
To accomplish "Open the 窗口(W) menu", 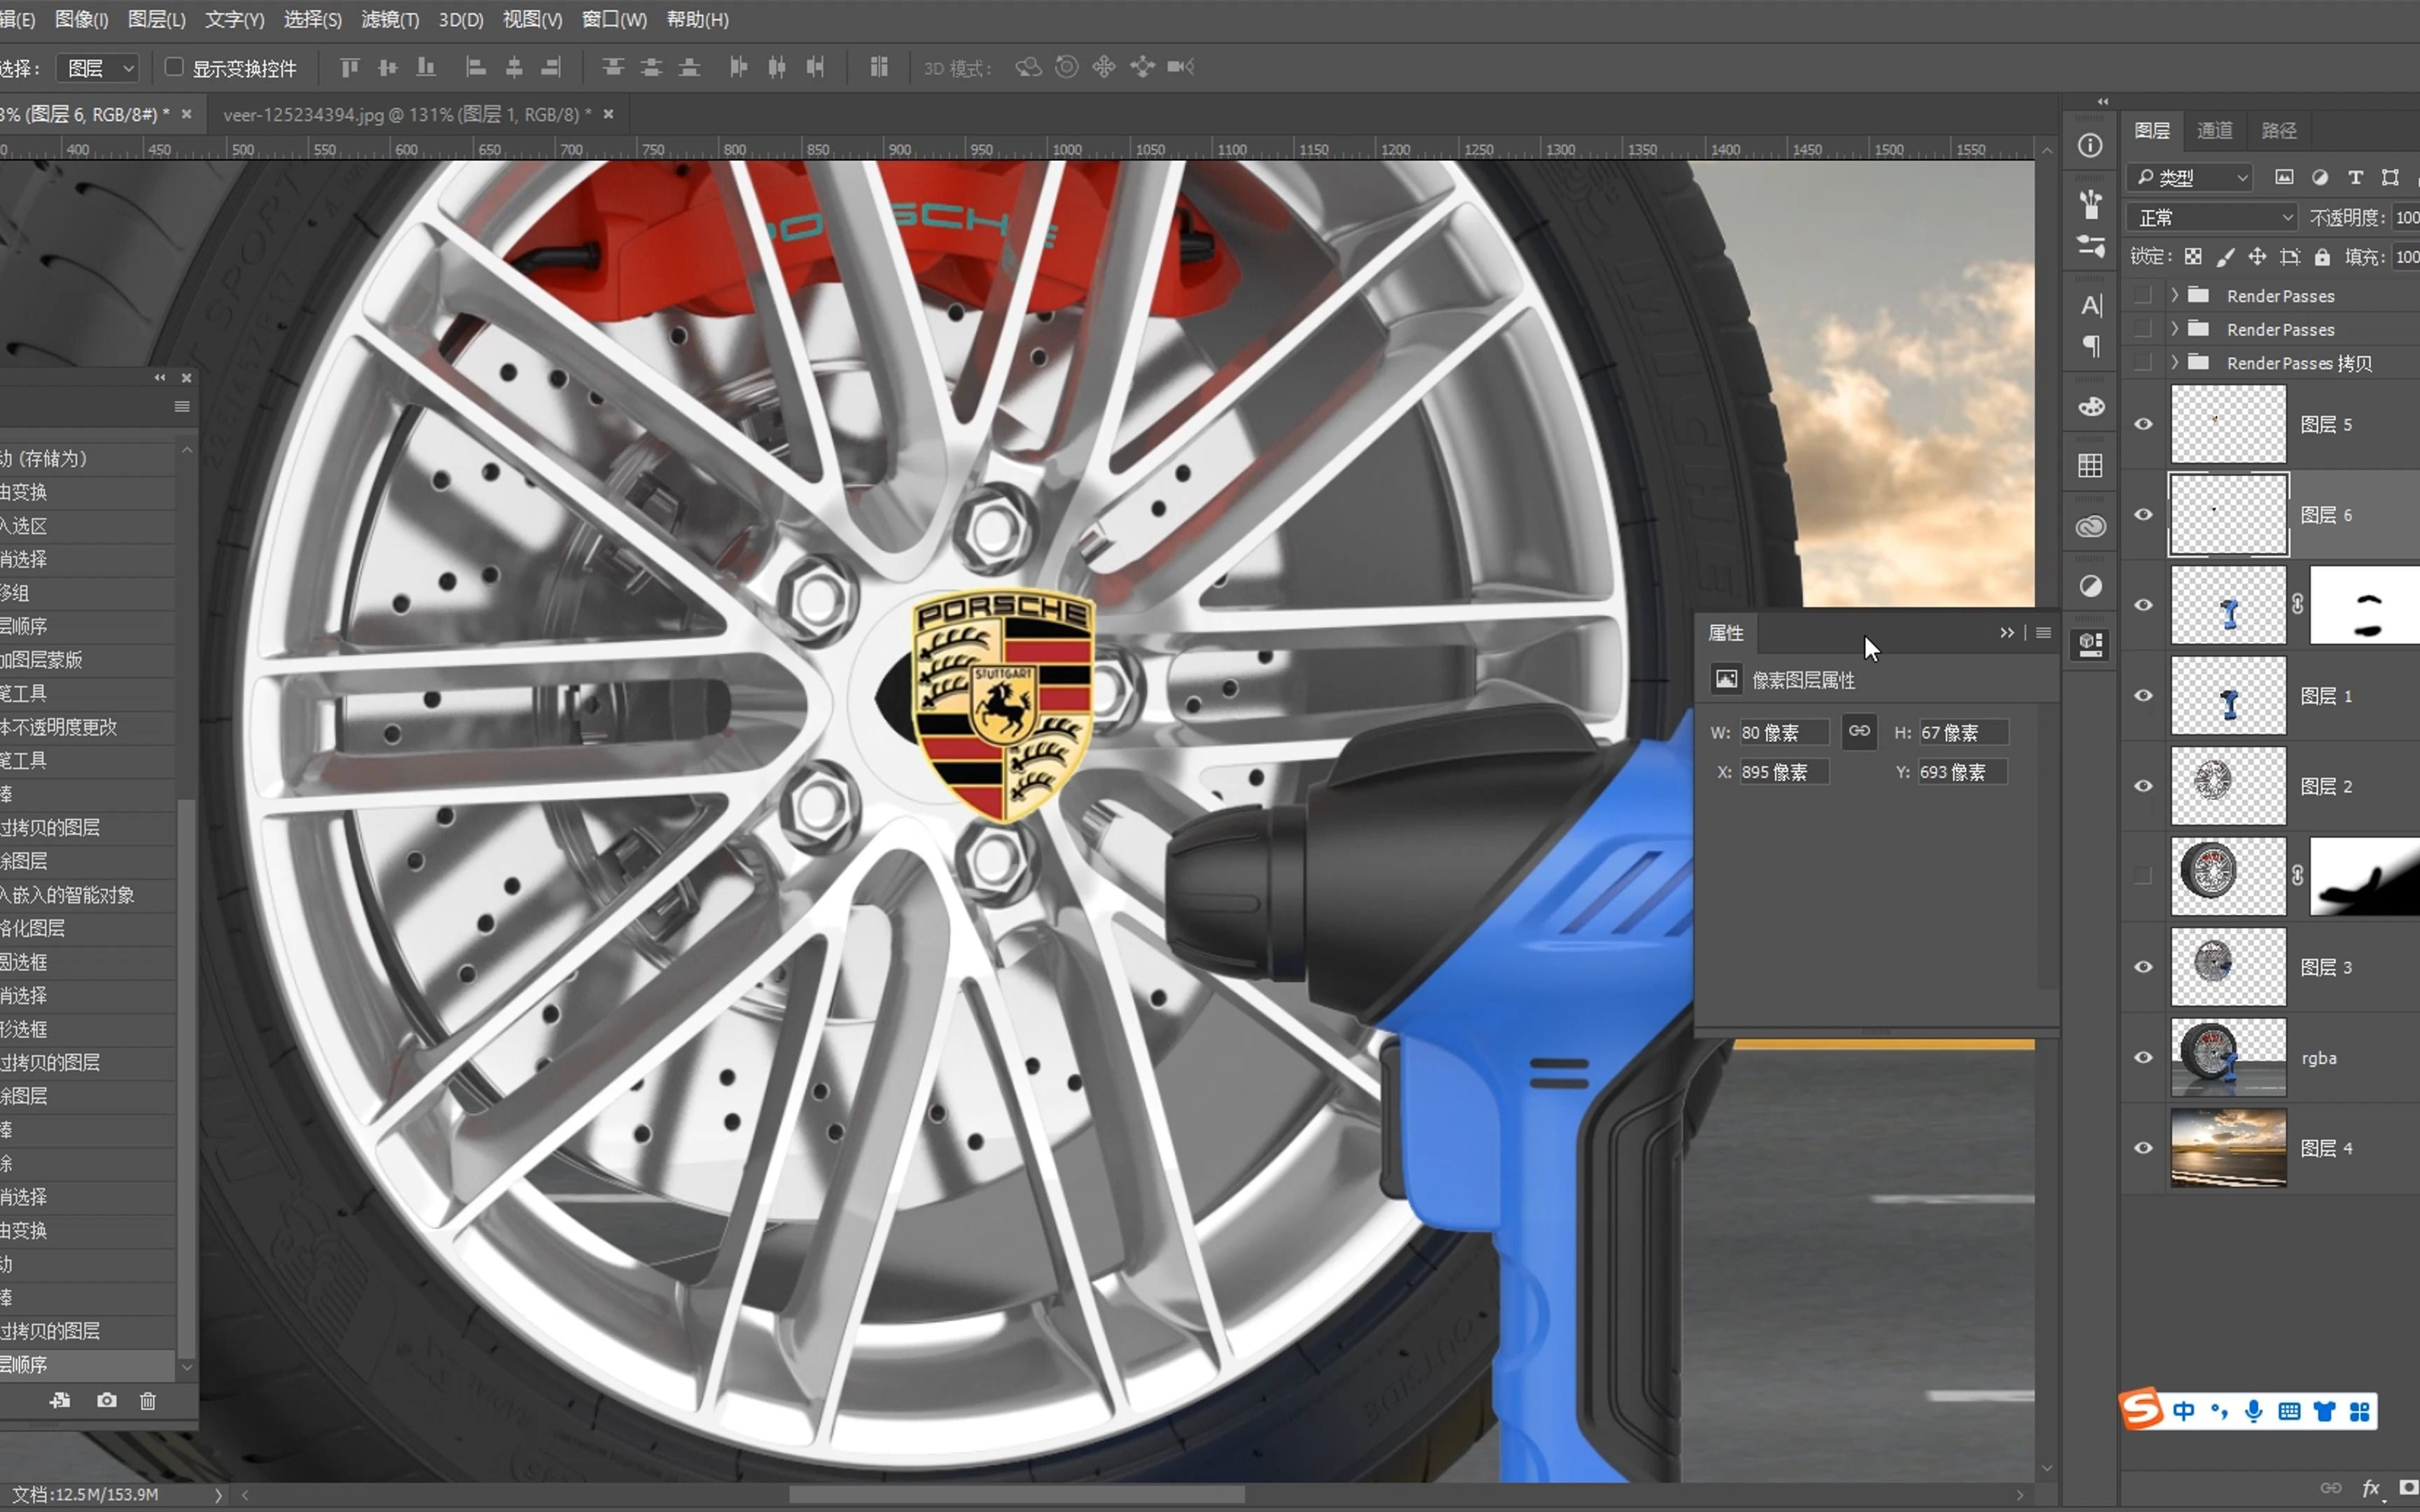I will tap(614, 19).
